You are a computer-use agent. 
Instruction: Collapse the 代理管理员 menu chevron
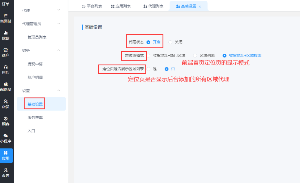(59, 23)
